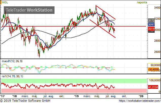
Task: Click the '19 year marker on time axis
Action: 76,96
